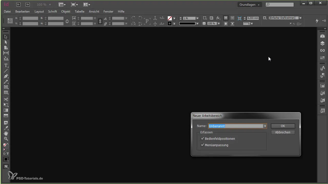Open the Einfacher Grafikrahmen object style dropdown
328x184 pixels.
point(300,18)
